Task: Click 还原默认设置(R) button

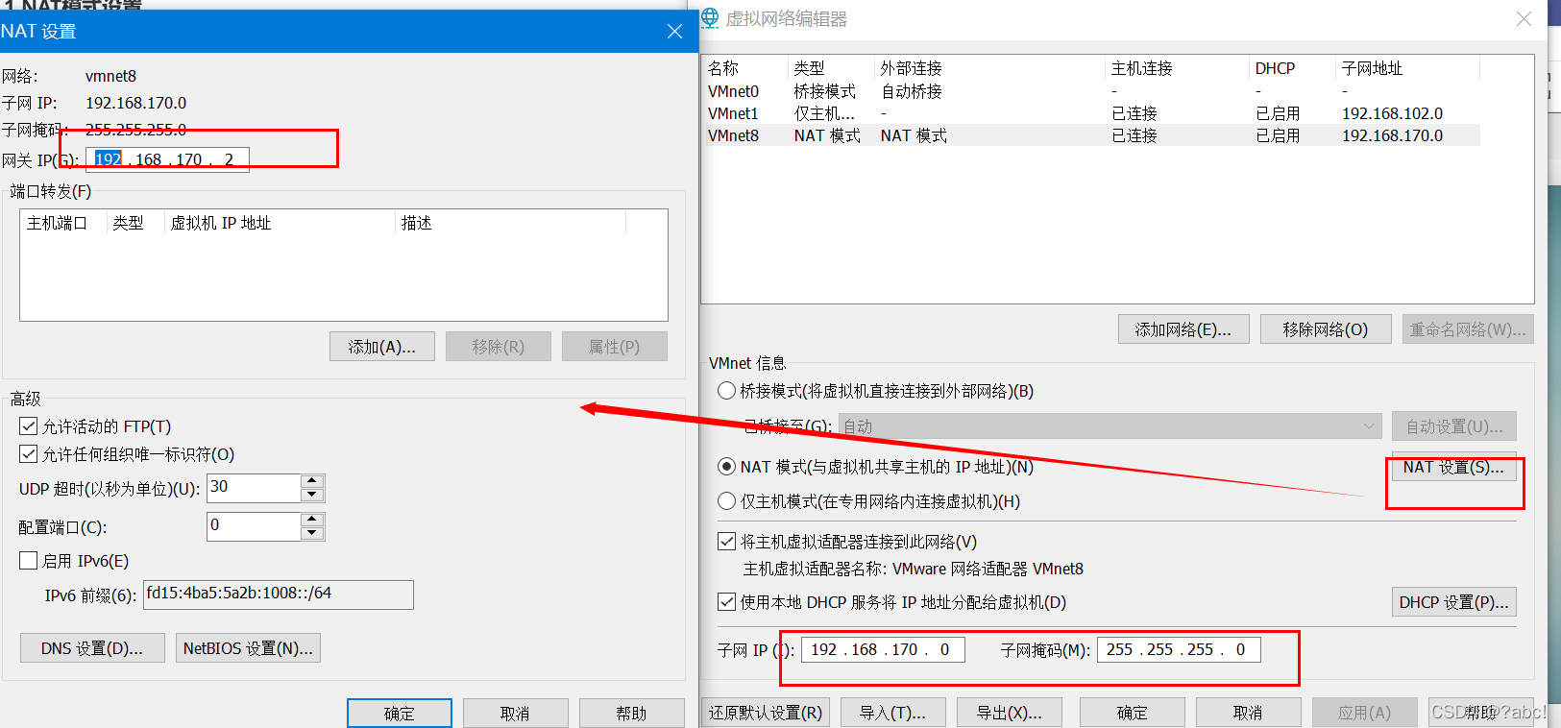Action: click(x=766, y=713)
